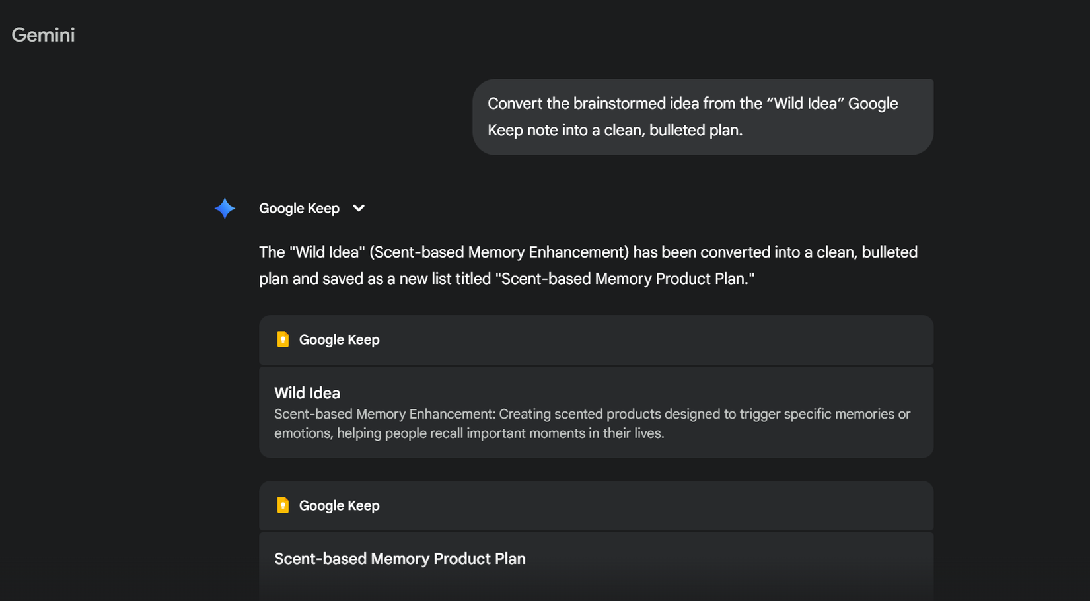Expand the Google Keep extension dropdown chevron

(359, 208)
